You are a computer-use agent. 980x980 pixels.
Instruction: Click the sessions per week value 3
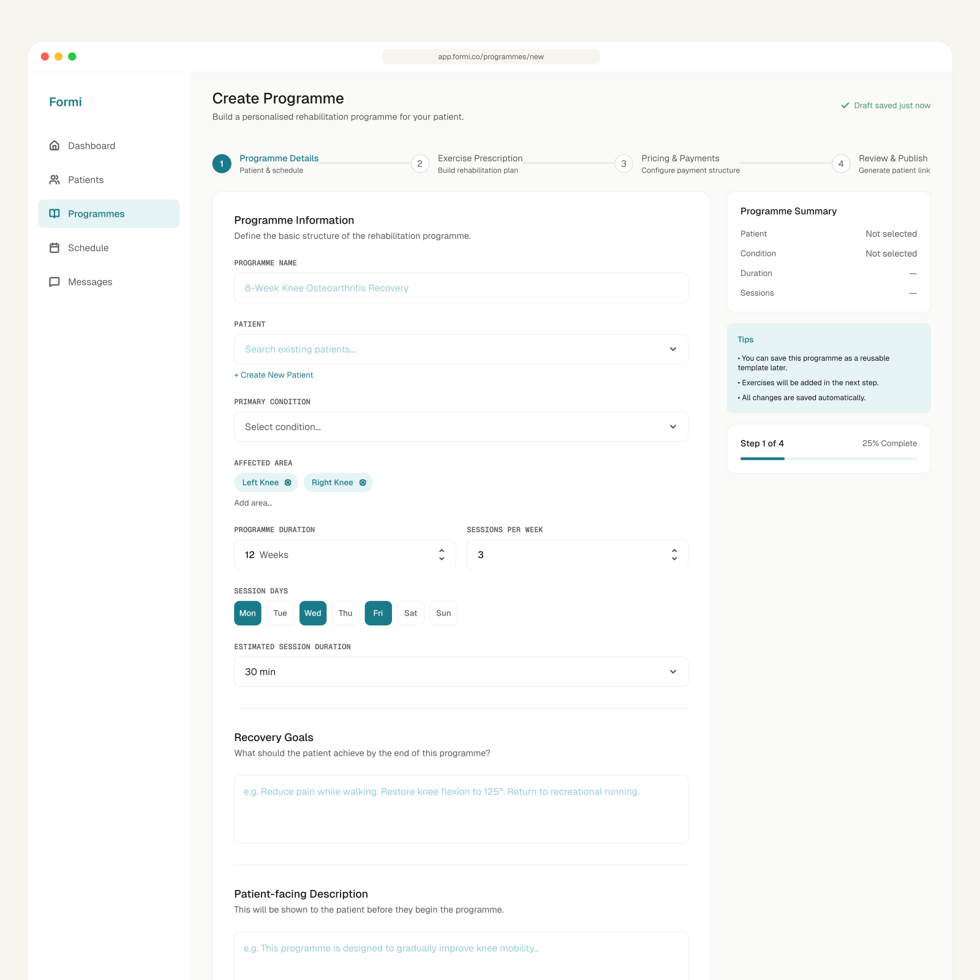tap(481, 555)
